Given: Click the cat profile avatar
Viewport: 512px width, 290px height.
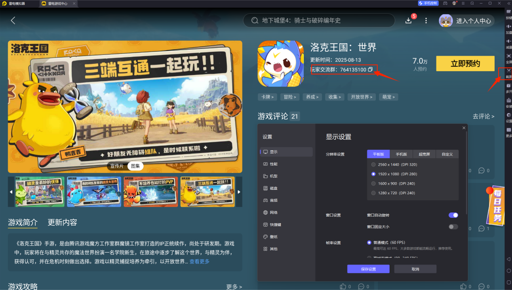Looking at the screenshot, I should 446,21.
